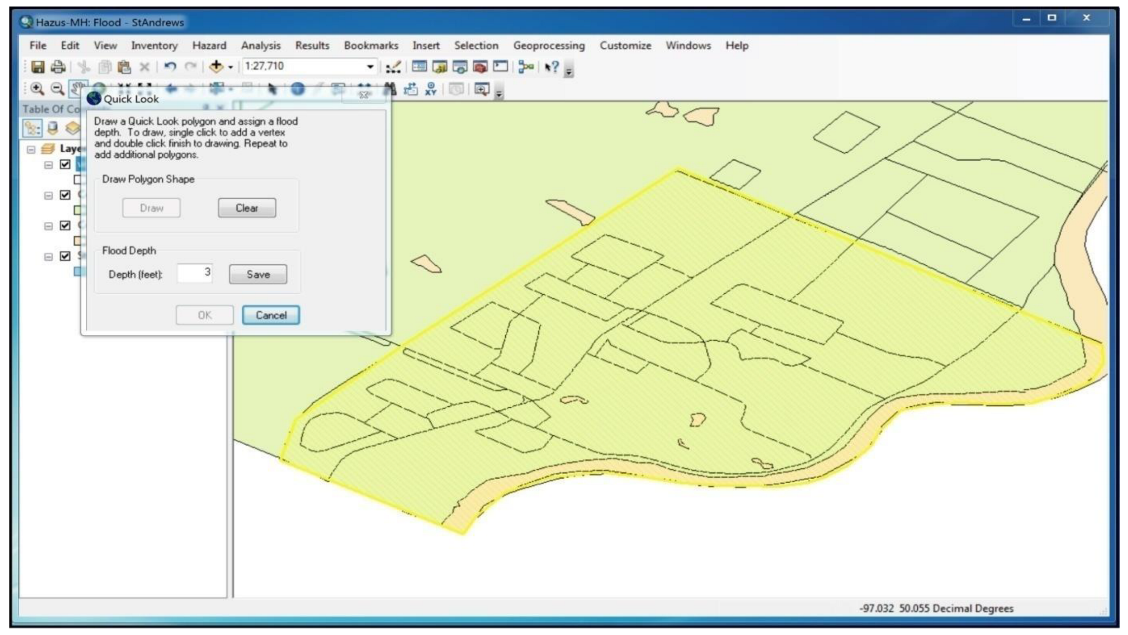Open the Hazard menu
The width and height of the screenshot is (1128, 635).
point(209,45)
